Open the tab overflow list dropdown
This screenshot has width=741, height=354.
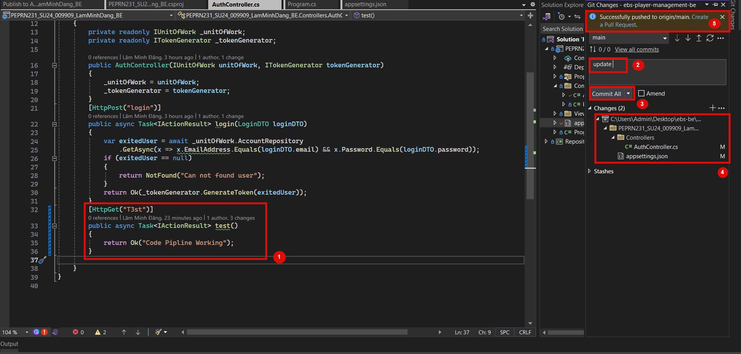click(x=523, y=5)
